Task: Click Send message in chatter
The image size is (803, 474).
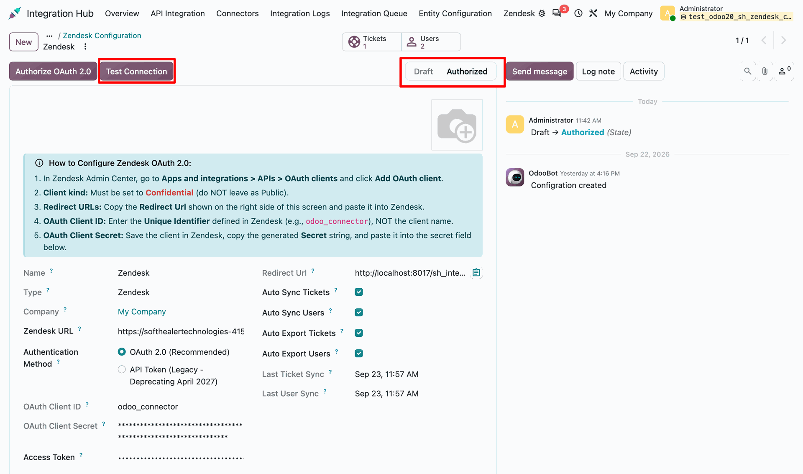Action: 540,71
